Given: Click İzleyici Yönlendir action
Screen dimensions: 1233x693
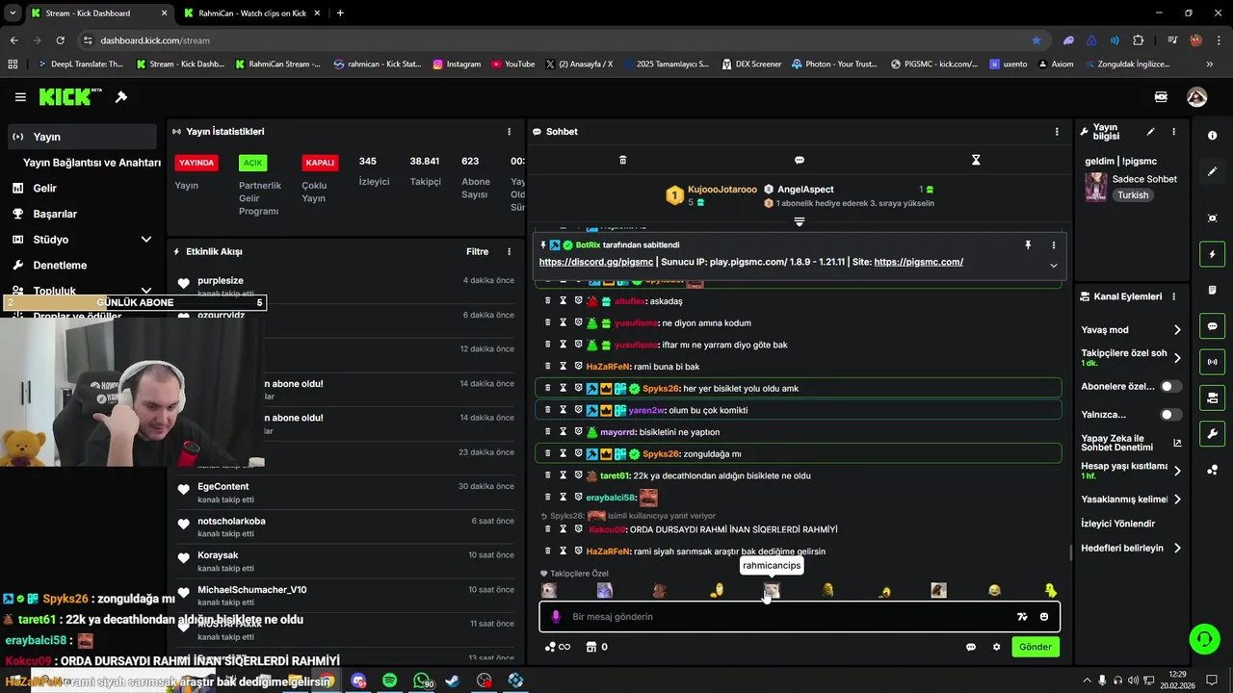Looking at the screenshot, I should tap(1118, 524).
